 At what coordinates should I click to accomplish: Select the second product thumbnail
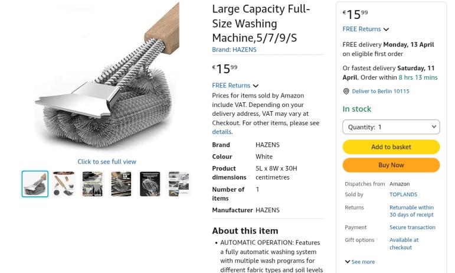coord(64,184)
